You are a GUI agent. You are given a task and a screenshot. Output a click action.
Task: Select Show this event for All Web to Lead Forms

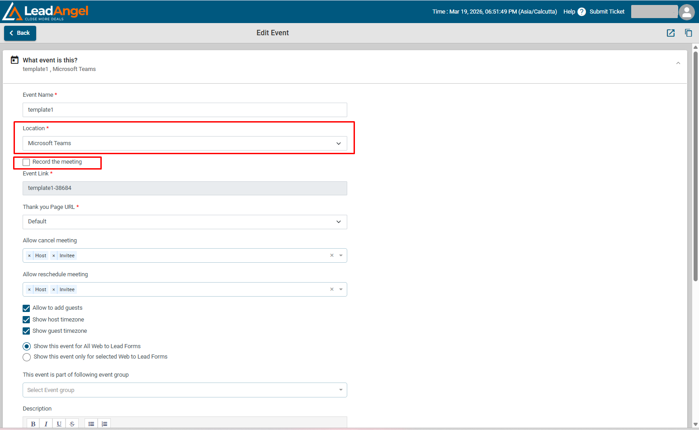[x=27, y=346]
